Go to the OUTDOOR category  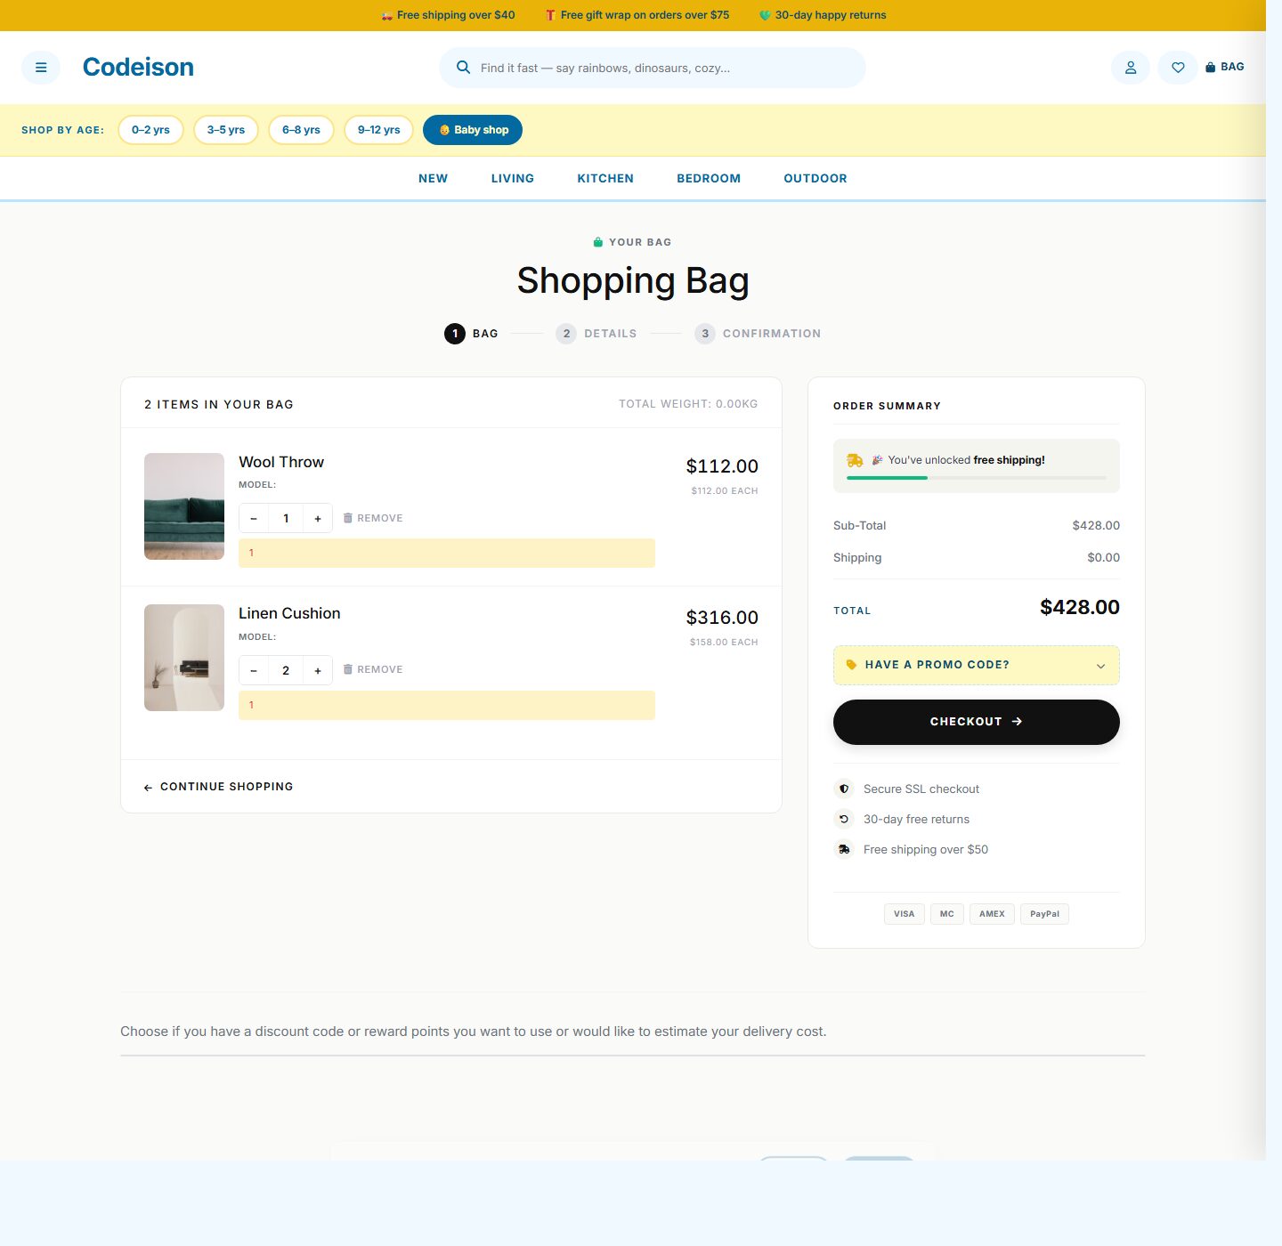coord(815,178)
